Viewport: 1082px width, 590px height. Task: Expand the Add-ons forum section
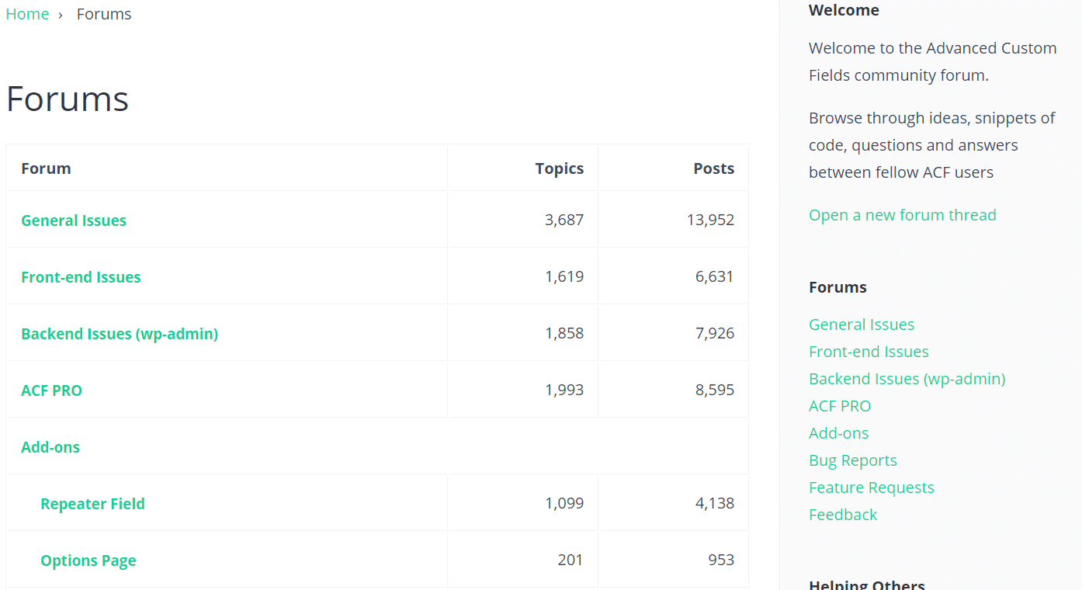50,447
